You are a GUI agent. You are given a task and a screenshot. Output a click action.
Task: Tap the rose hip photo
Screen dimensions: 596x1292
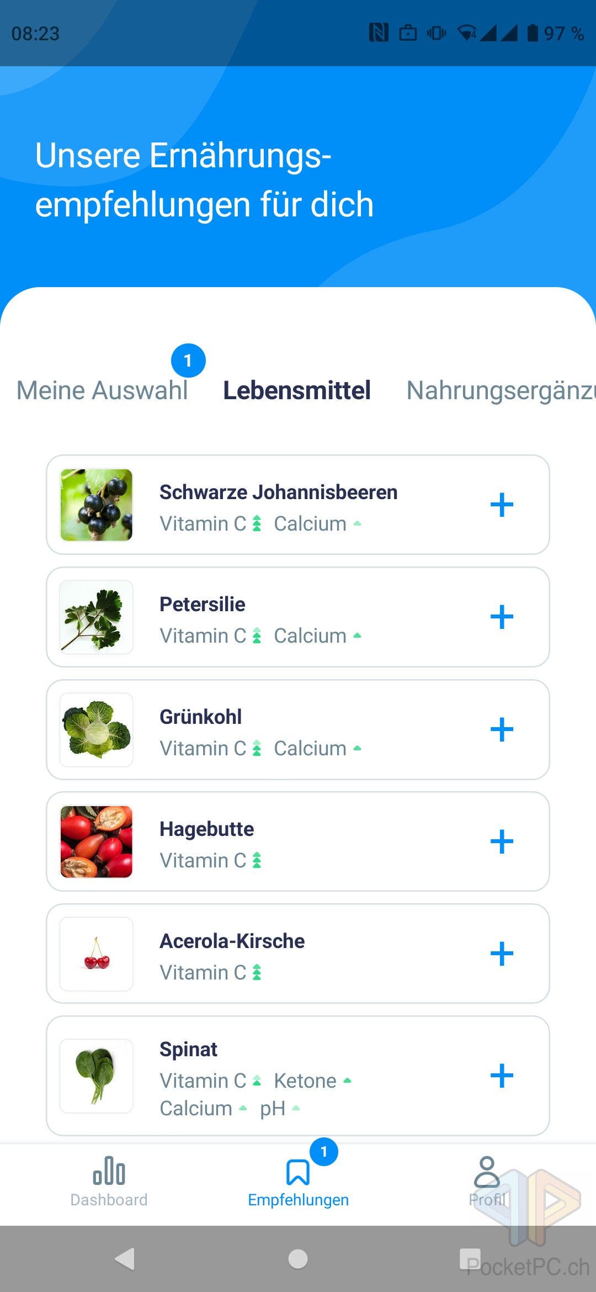(97, 841)
